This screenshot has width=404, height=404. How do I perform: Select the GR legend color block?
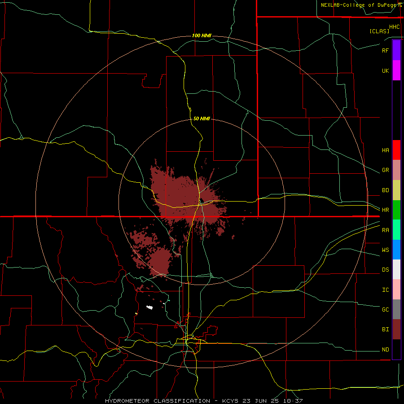point(396,170)
